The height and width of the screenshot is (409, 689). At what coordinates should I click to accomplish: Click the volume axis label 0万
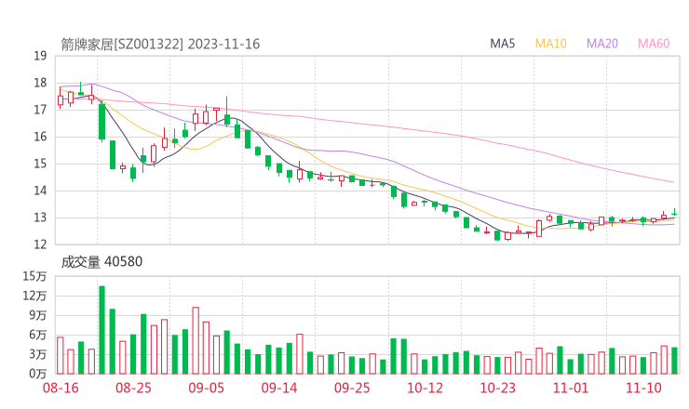click(38, 374)
